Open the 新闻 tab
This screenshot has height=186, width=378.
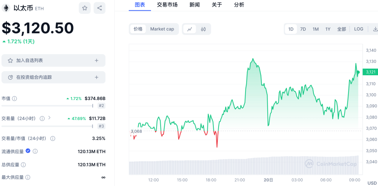pyautogui.click(x=195, y=5)
